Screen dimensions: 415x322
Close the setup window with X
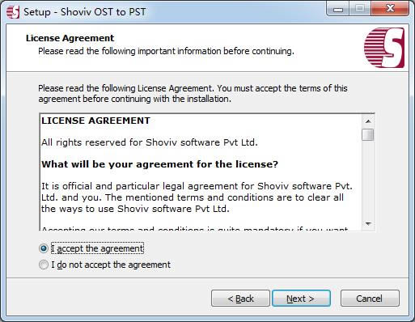click(390, 9)
